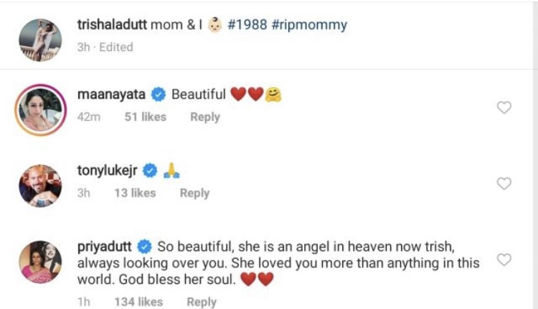Open tonylukejr's profile picture
The image size is (538, 309).
click(x=40, y=184)
